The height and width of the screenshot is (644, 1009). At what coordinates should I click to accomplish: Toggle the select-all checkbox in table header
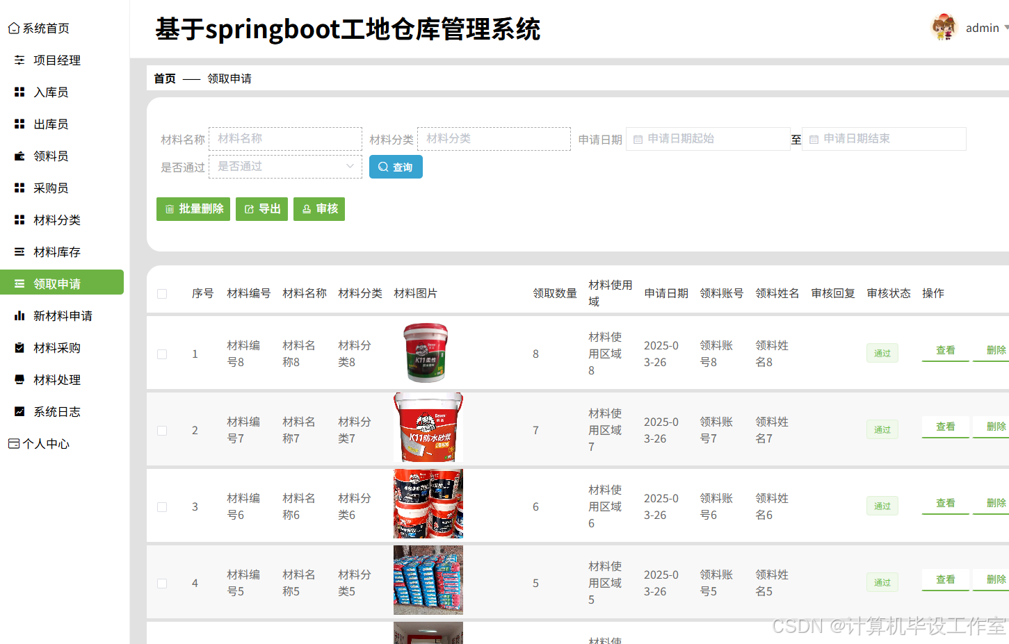(x=162, y=294)
